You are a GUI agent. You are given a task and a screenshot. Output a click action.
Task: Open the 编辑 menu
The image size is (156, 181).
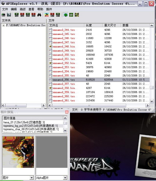[x=14, y=9]
